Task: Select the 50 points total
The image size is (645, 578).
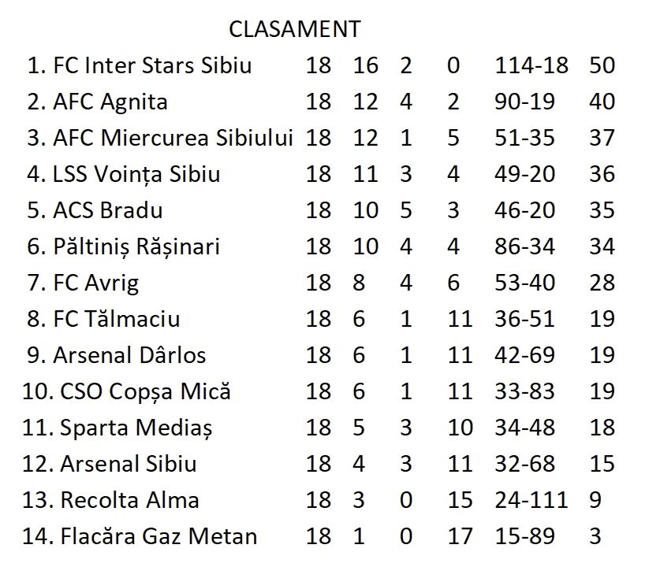Action: (602, 65)
